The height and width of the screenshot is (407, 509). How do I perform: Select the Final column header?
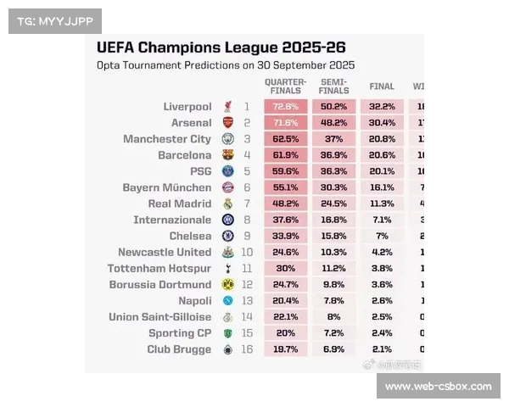click(382, 86)
